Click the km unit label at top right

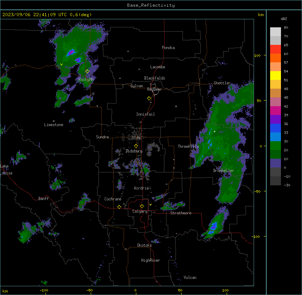(261, 15)
